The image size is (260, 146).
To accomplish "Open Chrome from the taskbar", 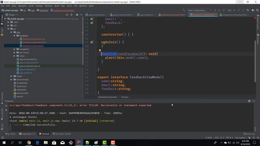I will tap(29, 142).
